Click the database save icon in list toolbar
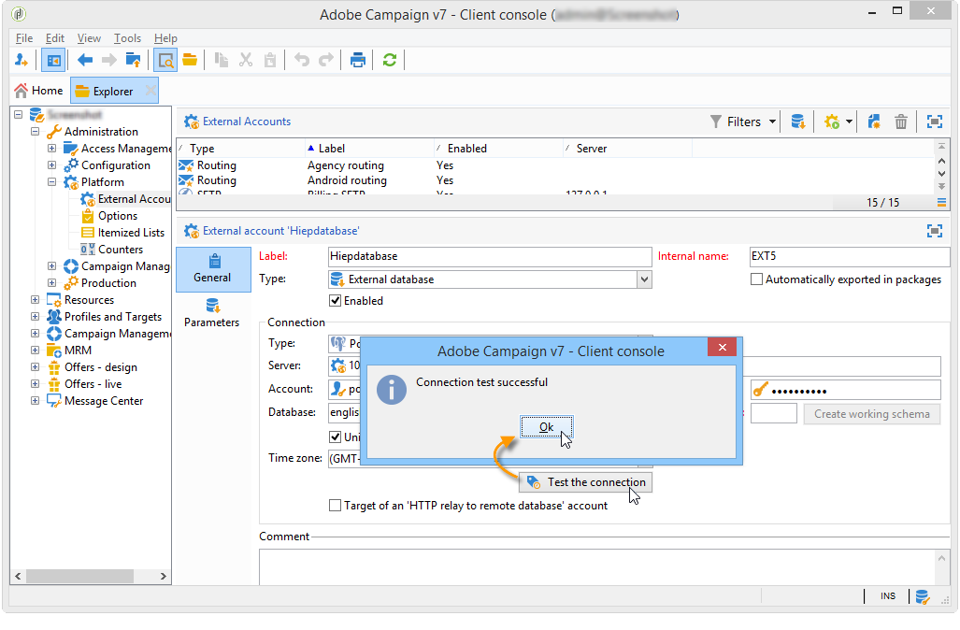 797,122
